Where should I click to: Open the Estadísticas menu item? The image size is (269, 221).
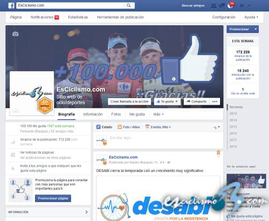click(x=78, y=17)
